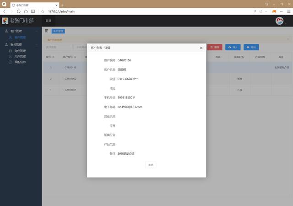Open the three-dot more options menu
This screenshot has height=206, width=293.
(x=282, y=11)
